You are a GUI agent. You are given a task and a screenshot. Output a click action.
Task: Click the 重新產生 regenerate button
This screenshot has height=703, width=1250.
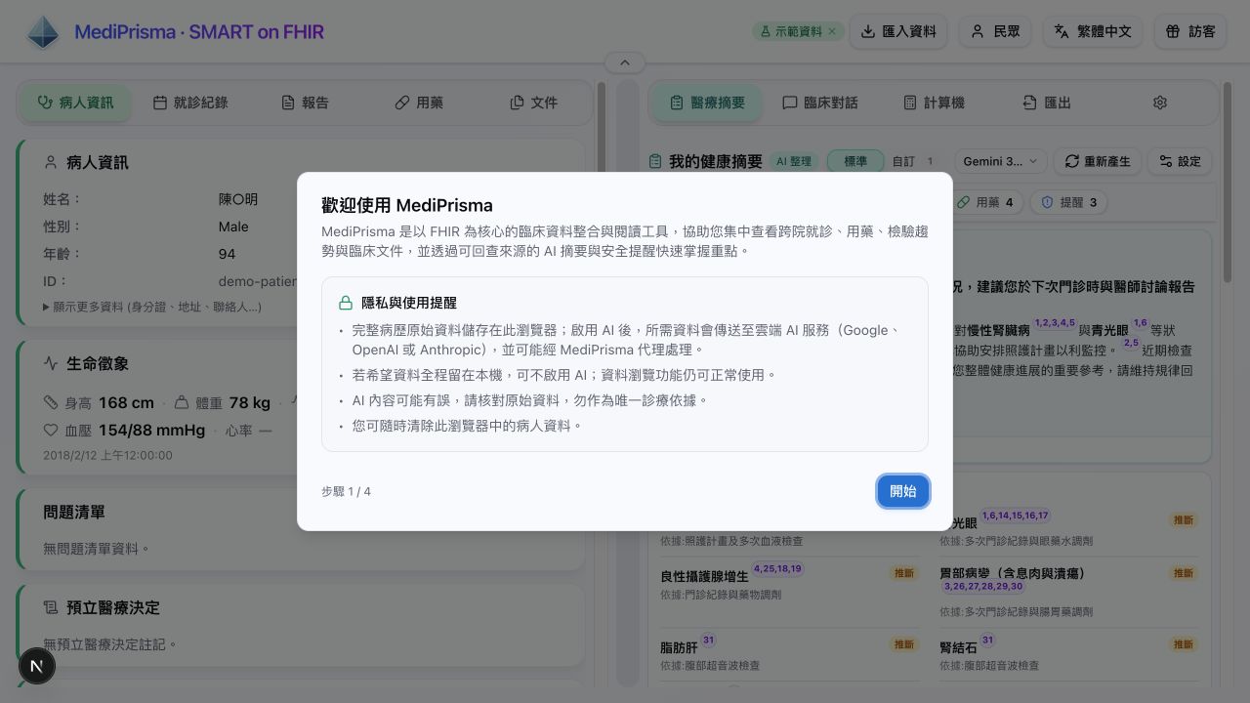(x=1098, y=161)
